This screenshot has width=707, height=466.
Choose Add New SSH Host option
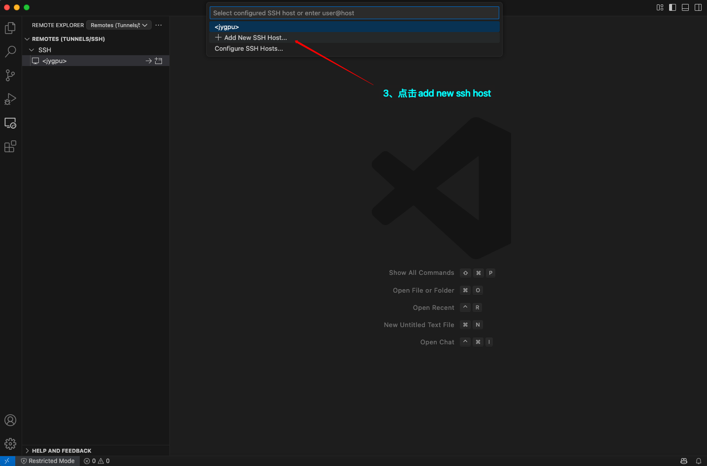(255, 38)
